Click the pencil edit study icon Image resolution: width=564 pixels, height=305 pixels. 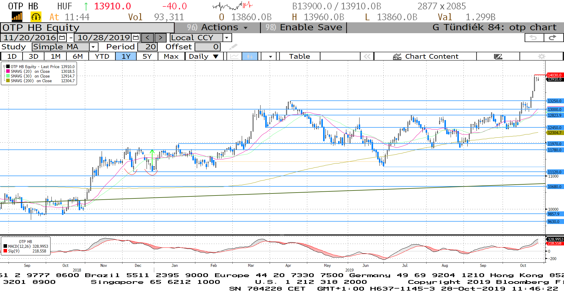point(233,47)
